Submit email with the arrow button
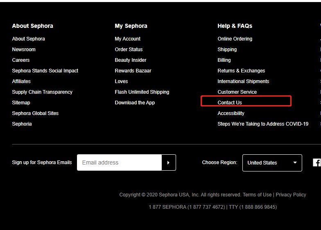Screen dimensions: 321x230 169,162
